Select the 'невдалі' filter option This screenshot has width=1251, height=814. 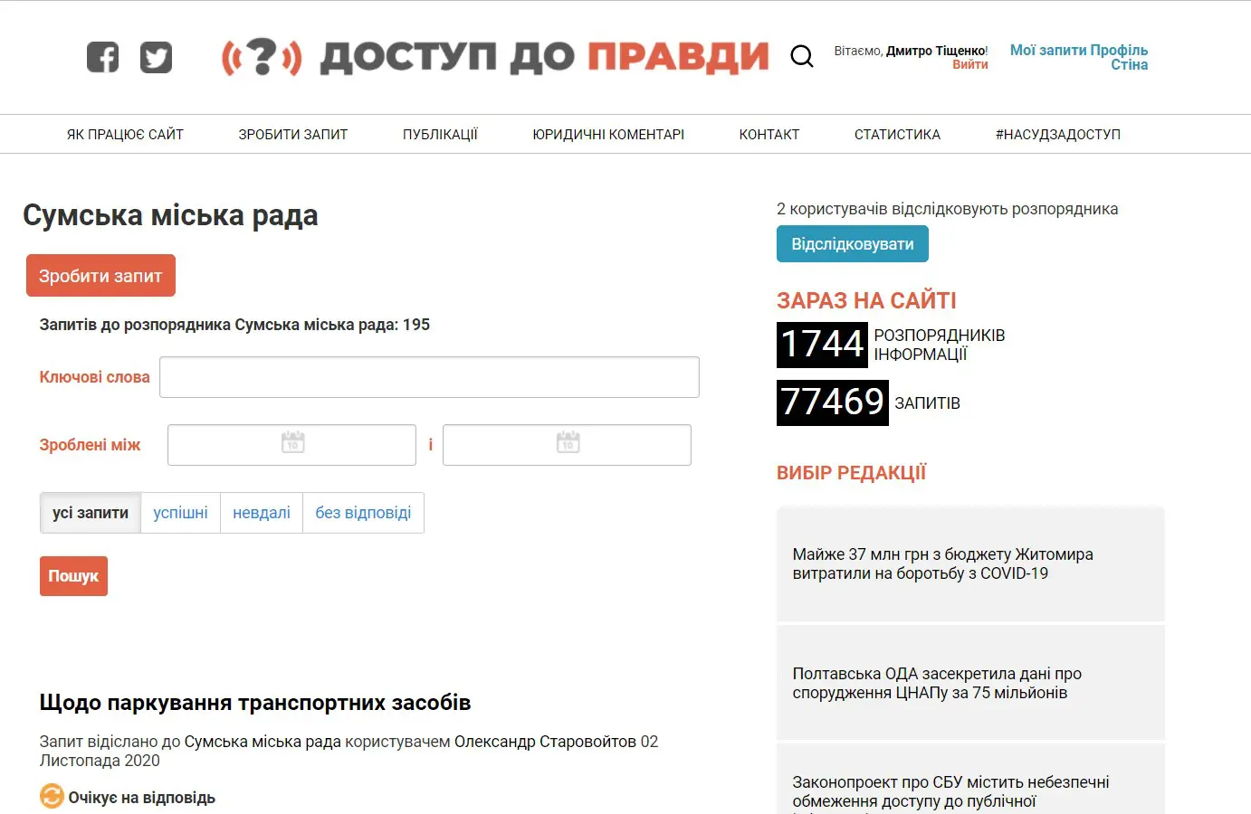pyautogui.click(x=261, y=512)
